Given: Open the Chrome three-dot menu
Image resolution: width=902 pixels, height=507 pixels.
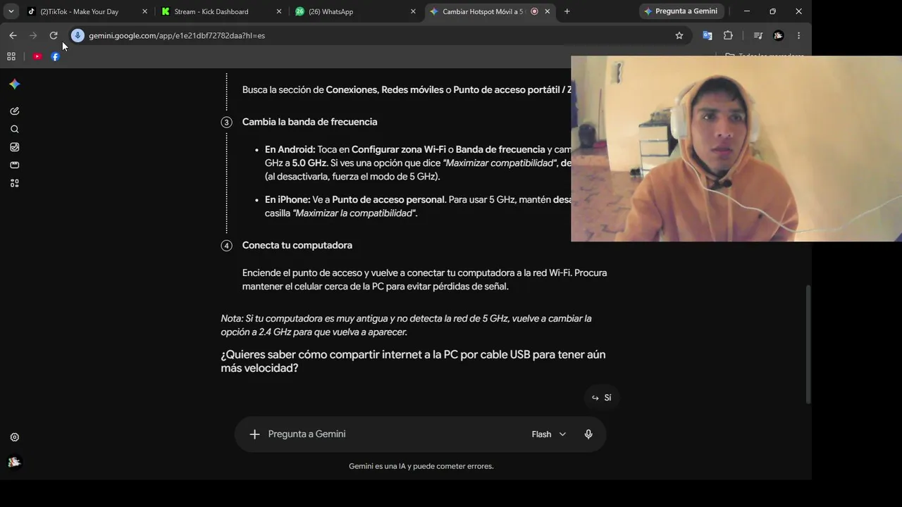Looking at the screenshot, I should (x=798, y=35).
